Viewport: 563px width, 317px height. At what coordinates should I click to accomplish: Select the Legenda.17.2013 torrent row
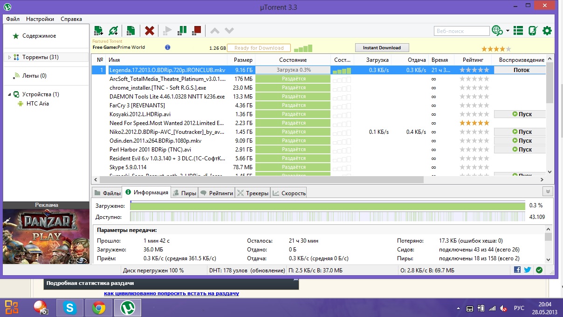319,70
